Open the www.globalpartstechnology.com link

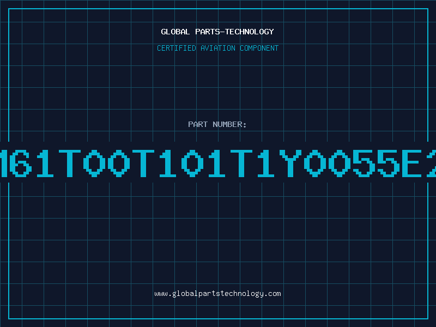point(217,294)
